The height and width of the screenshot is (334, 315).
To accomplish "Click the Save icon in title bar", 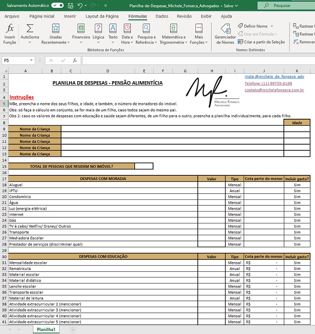I will coord(70,6).
